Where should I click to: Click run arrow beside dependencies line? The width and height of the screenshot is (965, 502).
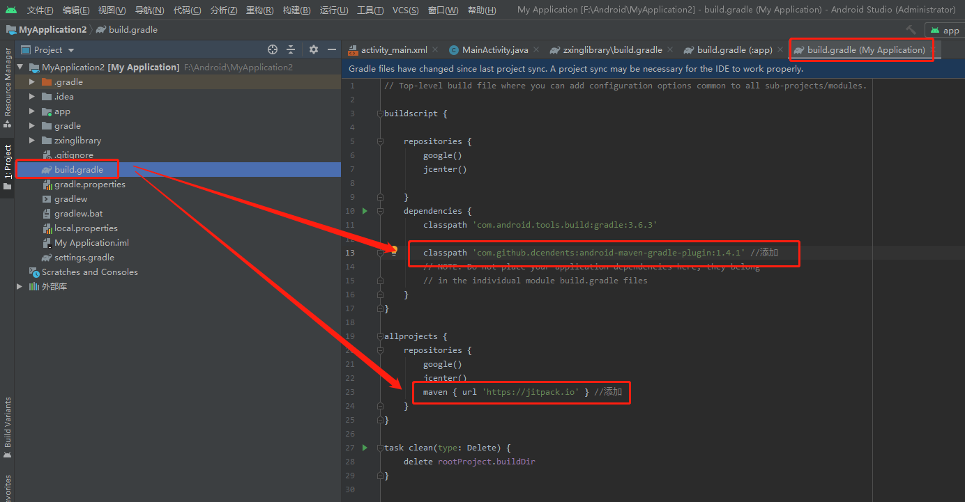click(364, 211)
